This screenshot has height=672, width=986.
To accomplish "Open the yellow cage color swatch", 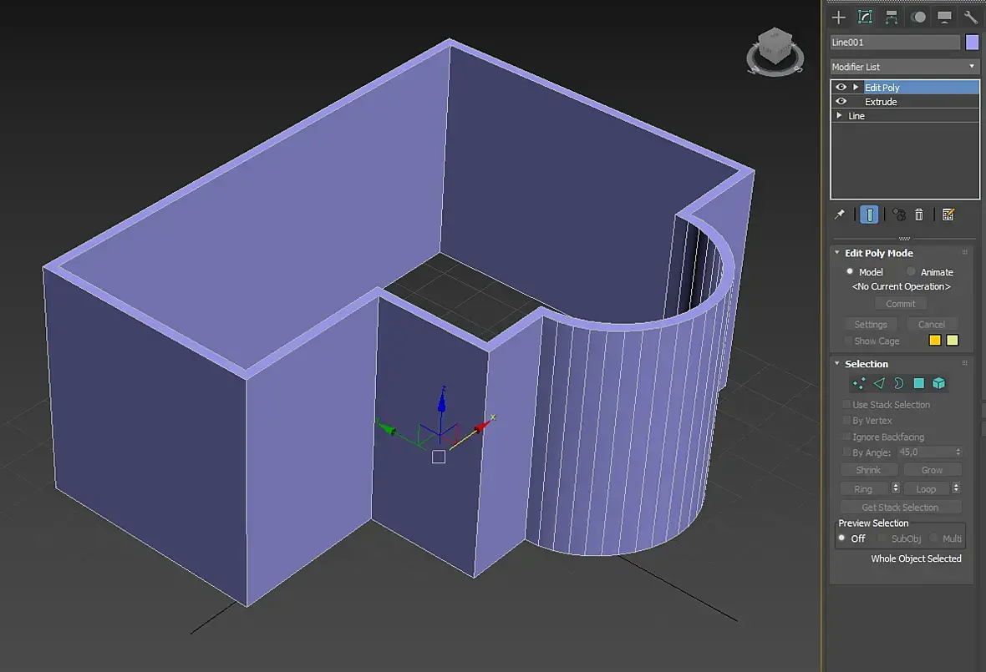I will click(953, 341).
